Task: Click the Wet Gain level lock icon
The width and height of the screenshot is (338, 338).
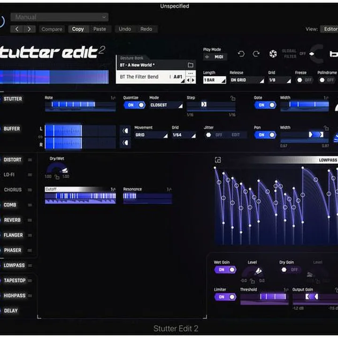Action: 252,281
